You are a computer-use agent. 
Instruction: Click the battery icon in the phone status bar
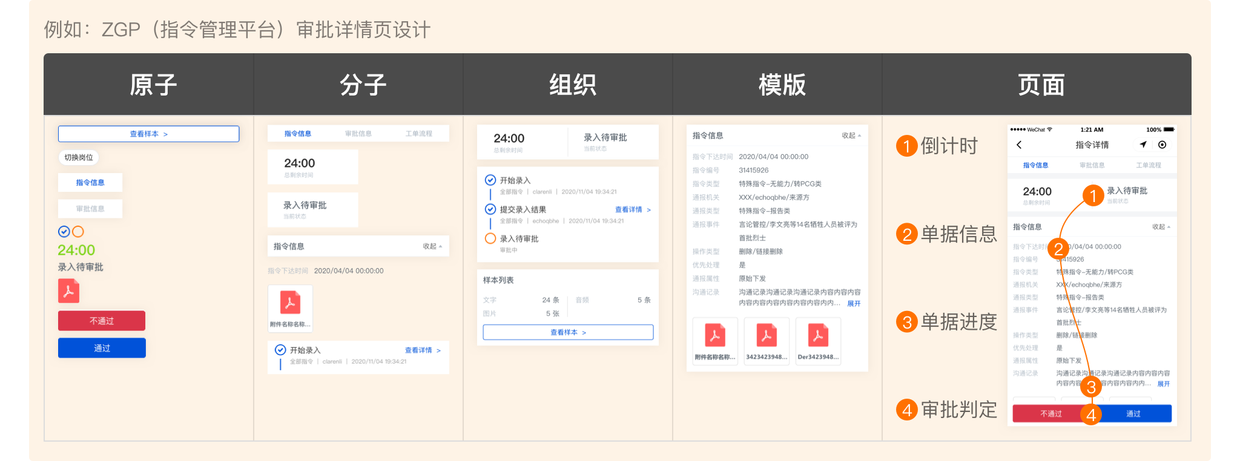1169,129
